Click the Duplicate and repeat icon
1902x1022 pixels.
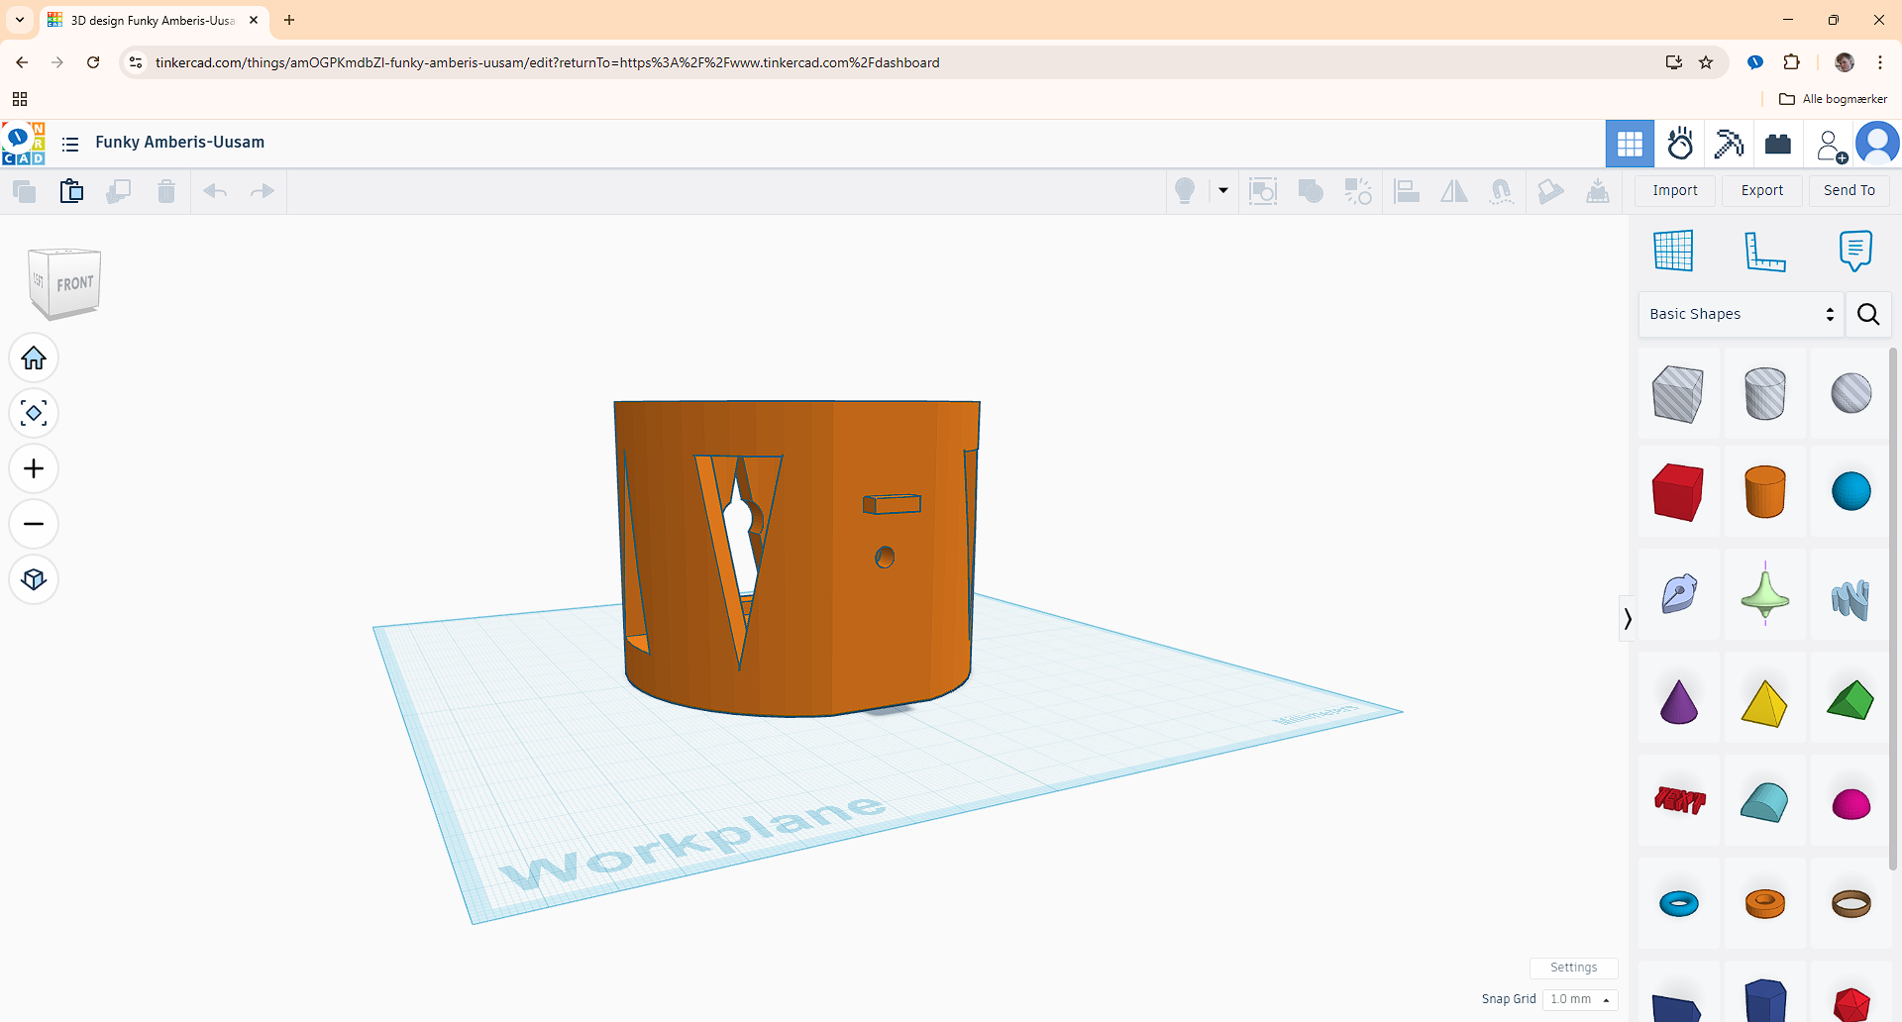(119, 191)
